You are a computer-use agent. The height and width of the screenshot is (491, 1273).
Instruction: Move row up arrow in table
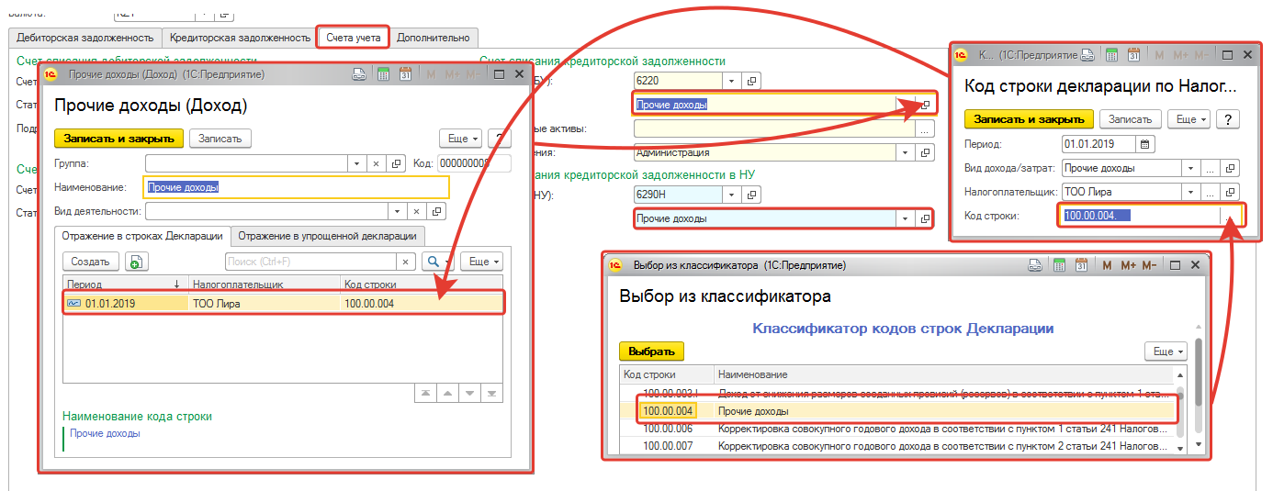point(448,393)
